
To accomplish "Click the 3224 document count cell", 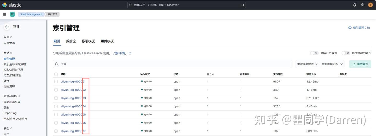I will click(x=277, y=106).
